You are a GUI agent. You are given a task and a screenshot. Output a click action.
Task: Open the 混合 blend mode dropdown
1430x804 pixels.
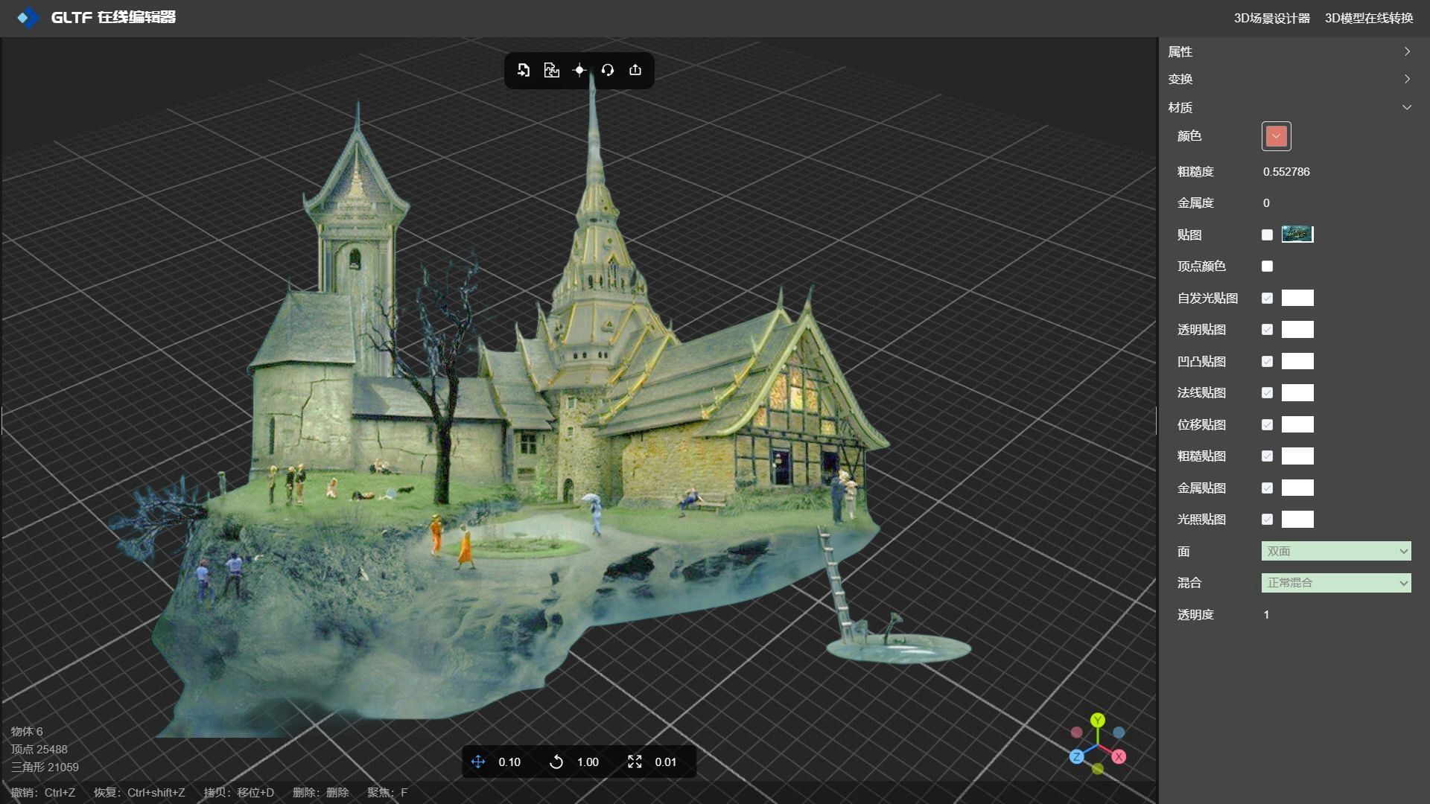1336,583
